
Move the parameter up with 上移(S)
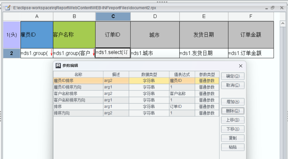233,120
